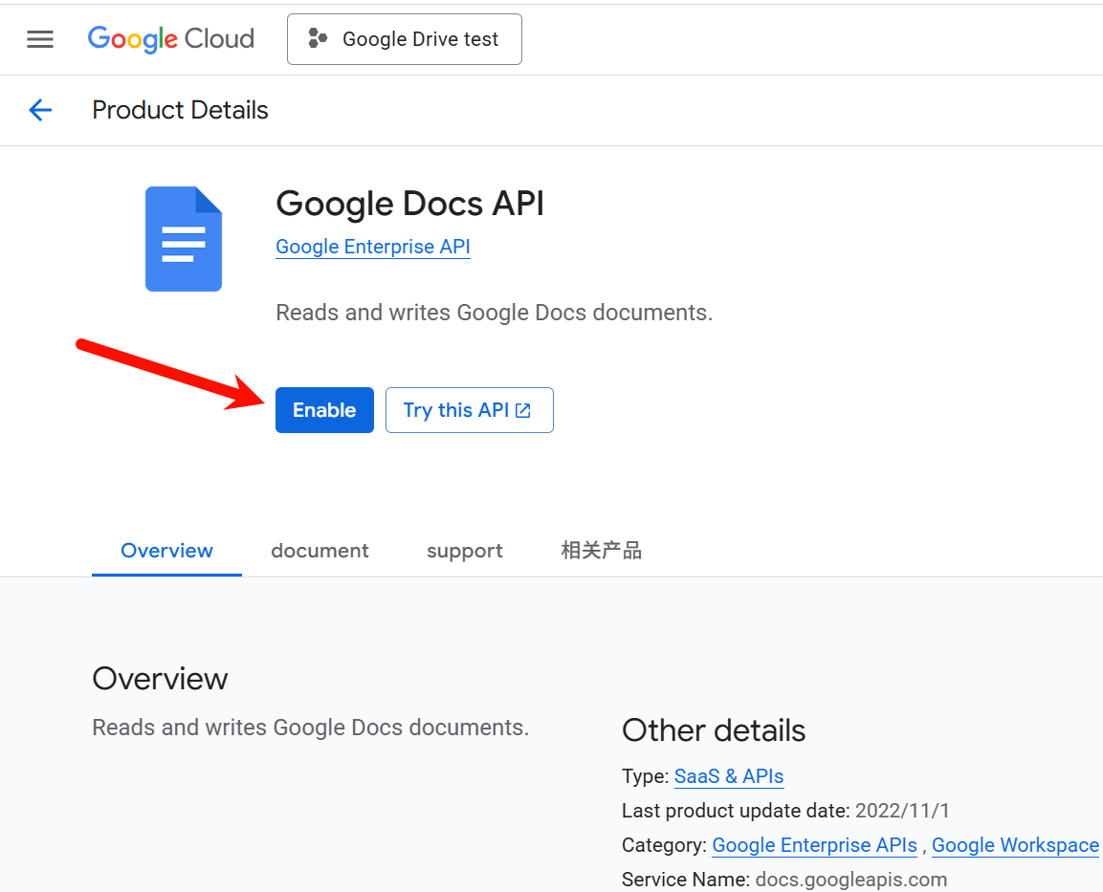The width and height of the screenshot is (1103, 892).
Task: Switch to the document tab
Action: pos(320,551)
